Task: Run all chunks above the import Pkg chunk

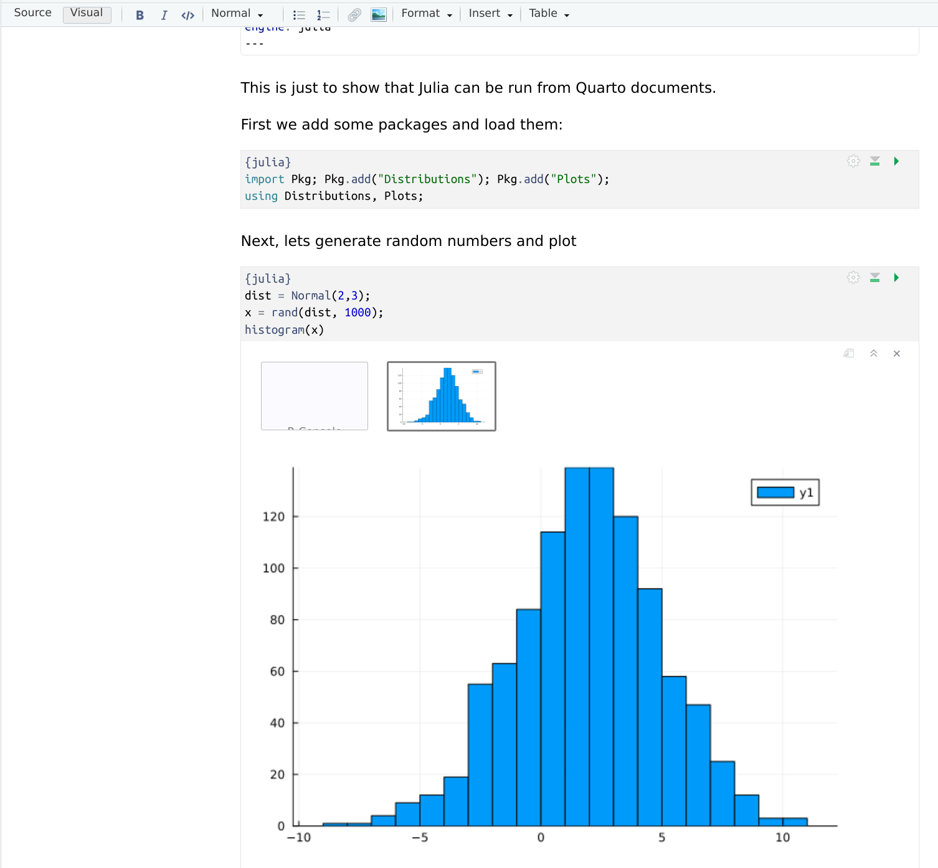Action: click(875, 161)
